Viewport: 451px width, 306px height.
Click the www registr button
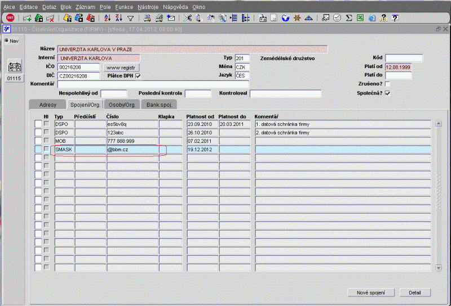coord(121,67)
